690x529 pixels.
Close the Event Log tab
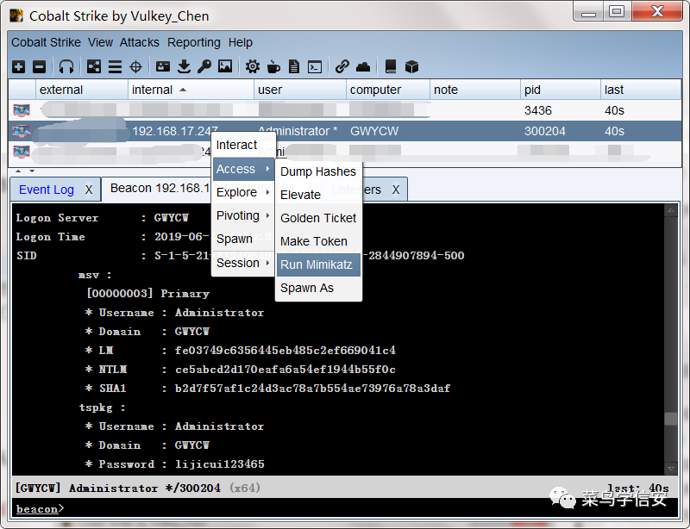tap(89, 190)
